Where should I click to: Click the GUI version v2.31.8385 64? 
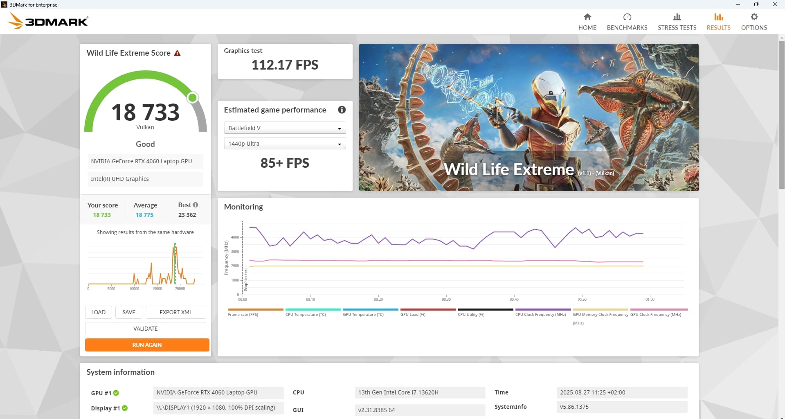coord(420,410)
